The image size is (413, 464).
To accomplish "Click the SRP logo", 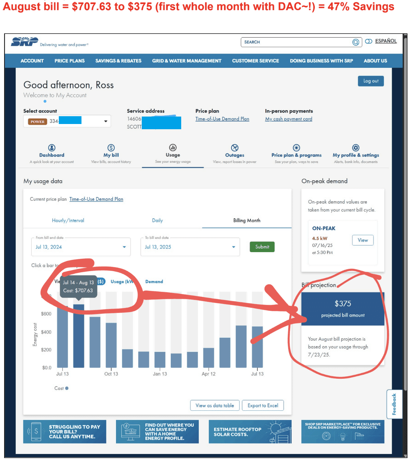I will pos(25,42).
